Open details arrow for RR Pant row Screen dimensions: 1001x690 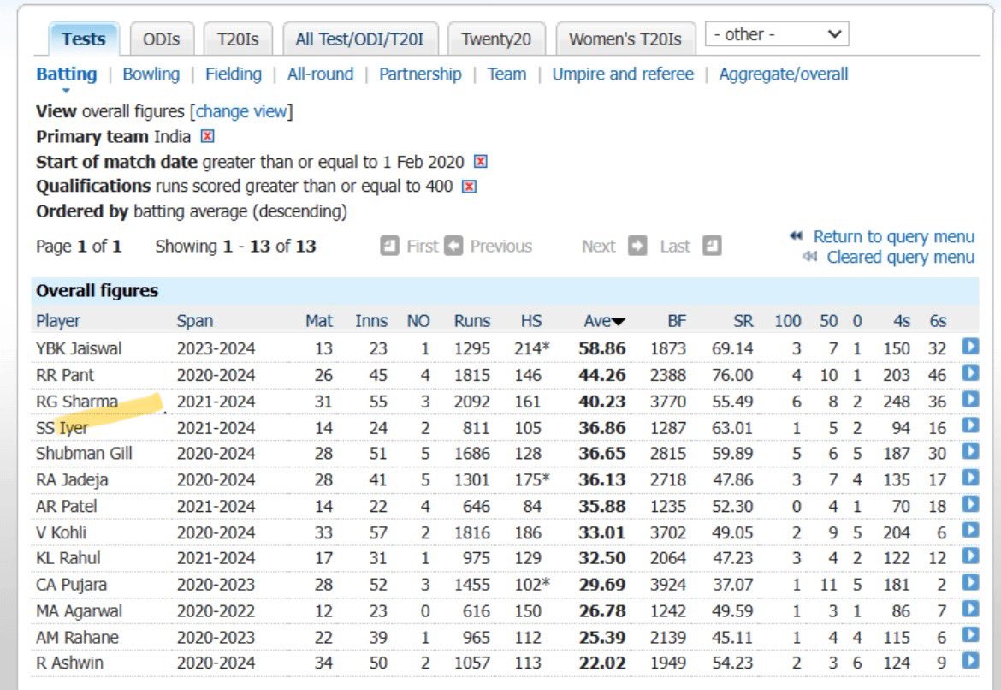pos(970,372)
